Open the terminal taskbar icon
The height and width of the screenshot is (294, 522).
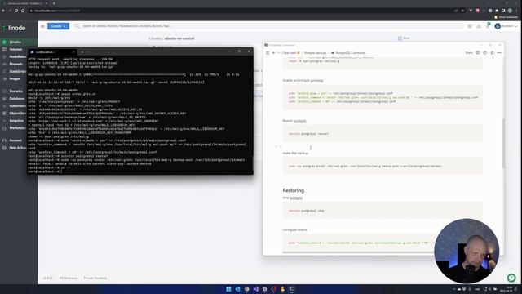(291, 289)
